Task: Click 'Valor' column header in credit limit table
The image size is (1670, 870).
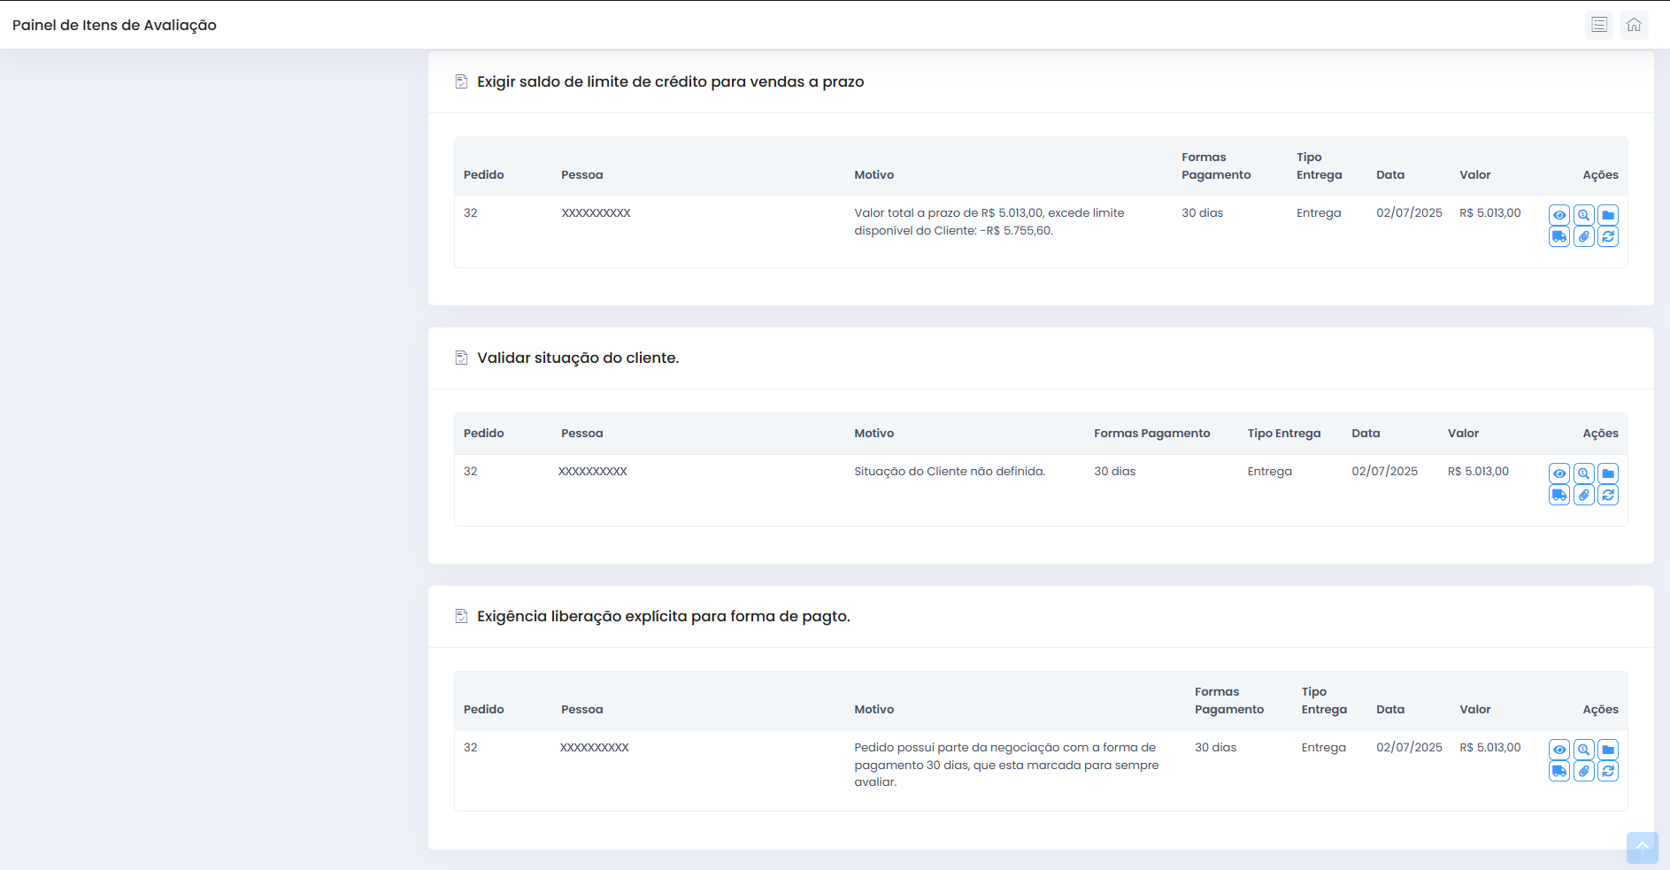Action: tap(1474, 175)
